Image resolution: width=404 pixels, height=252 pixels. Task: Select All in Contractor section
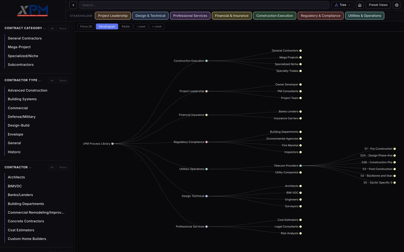pyautogui.click(x=52, y=167)
